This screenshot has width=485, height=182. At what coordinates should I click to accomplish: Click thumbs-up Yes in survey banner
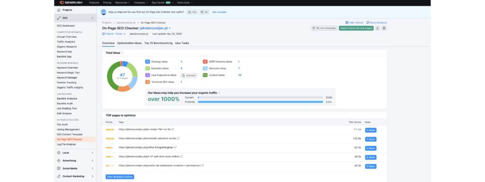click(x=192, y=12)
